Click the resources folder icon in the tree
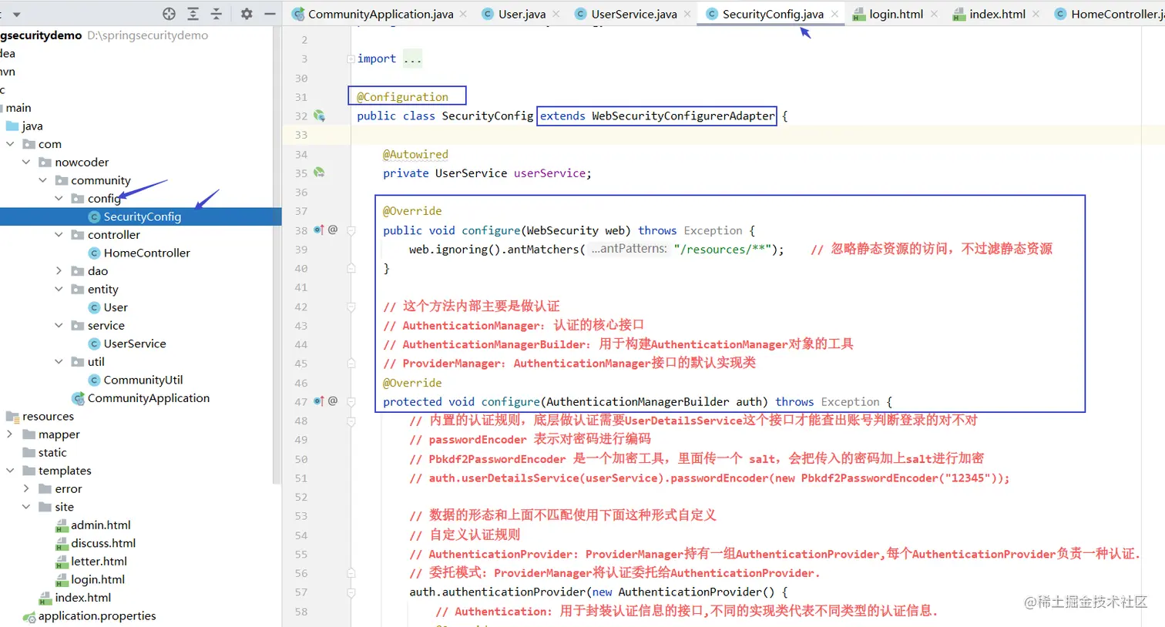 point(12,417)
